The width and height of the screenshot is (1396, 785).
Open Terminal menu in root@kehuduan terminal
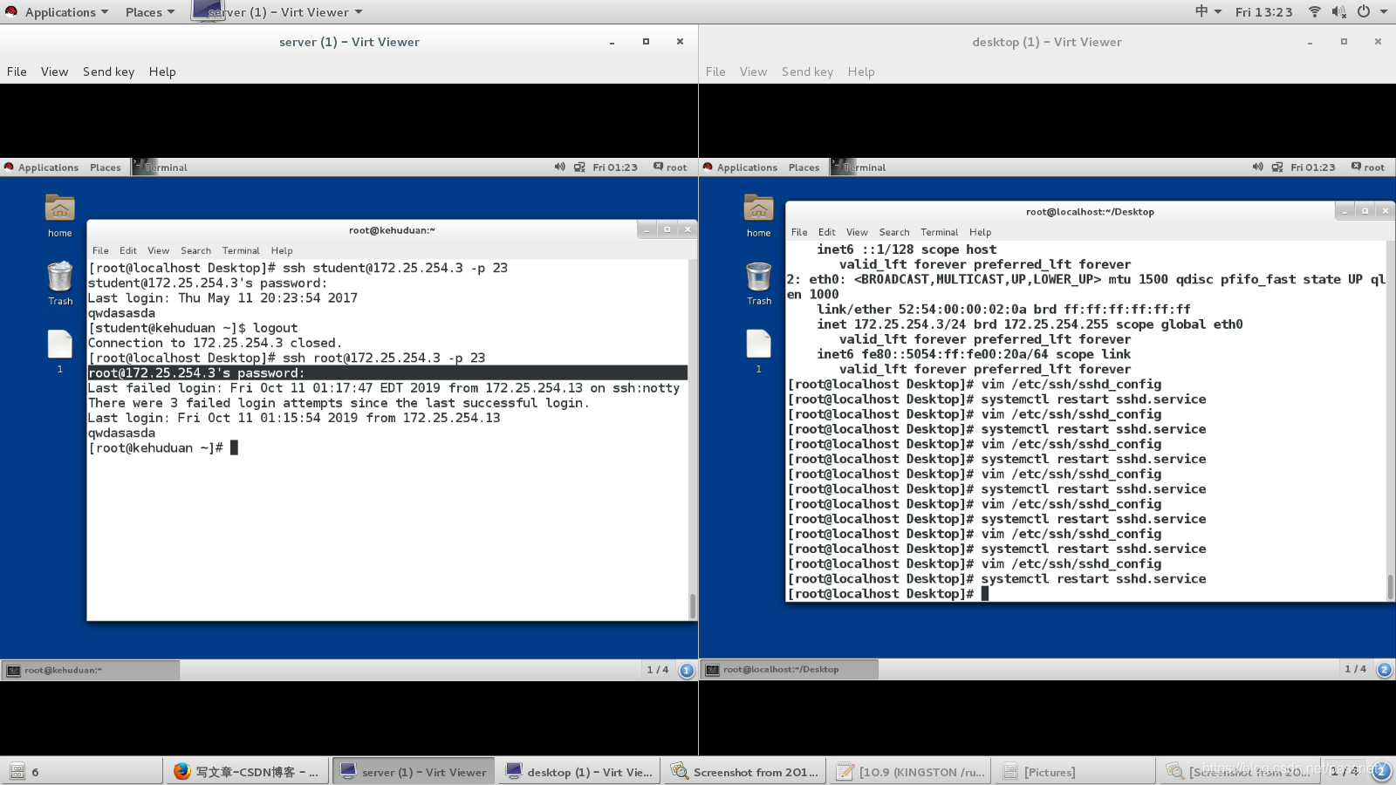click(241, 250)
